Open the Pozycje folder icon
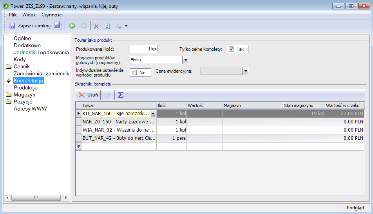Image resolution: width=373 pixels, height=214 pixels. [x=9, y=102]
